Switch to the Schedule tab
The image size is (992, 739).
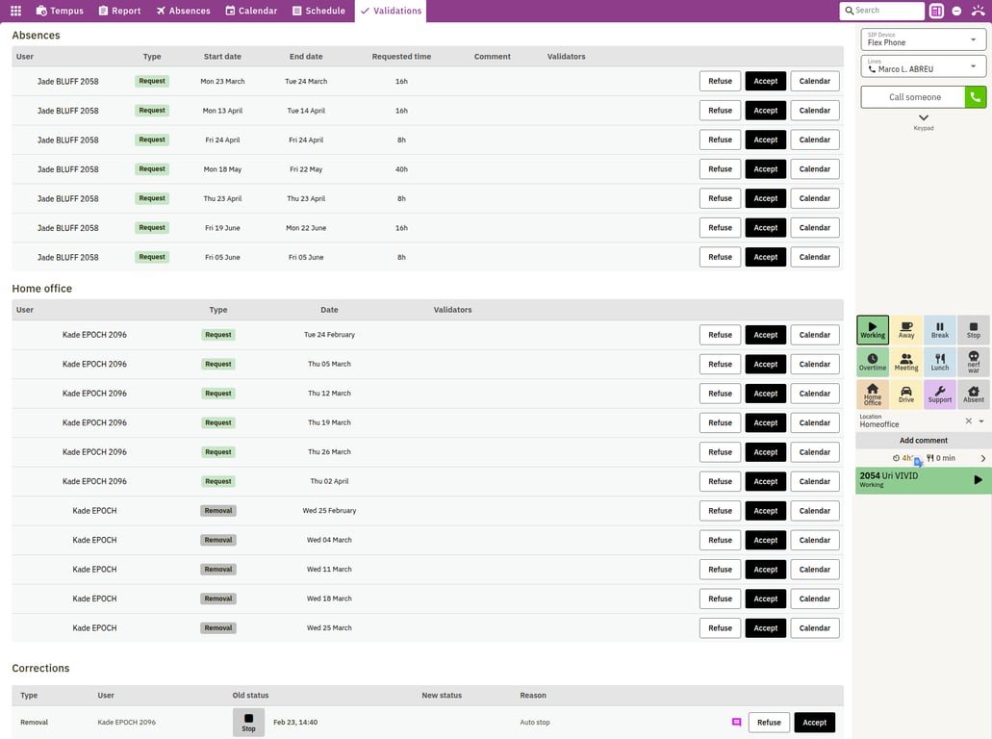pos(318,11)
